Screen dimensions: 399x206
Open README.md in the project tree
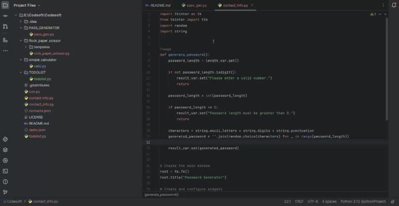coord(38,124)
